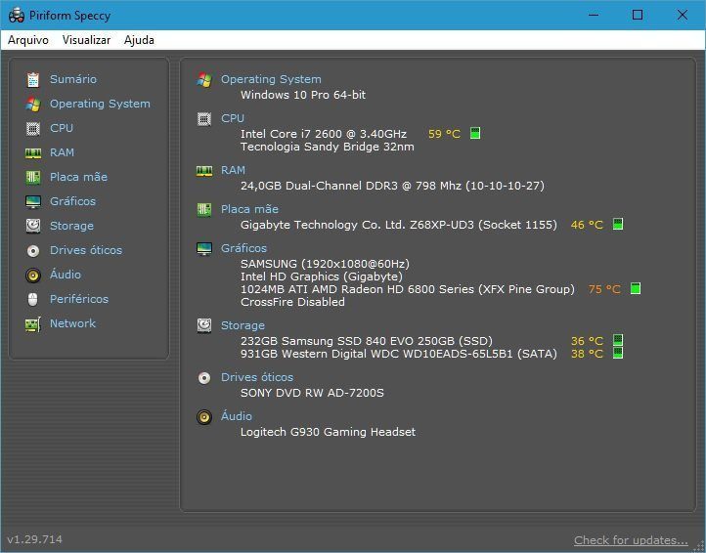Open the Ajuda menu
This screenshot has width=706, height=553.
coord(139,40)
